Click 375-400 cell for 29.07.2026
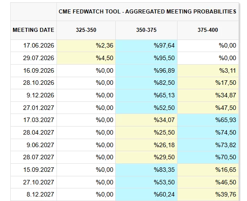The width and height of the screenshot is (247, 201). 208,58
